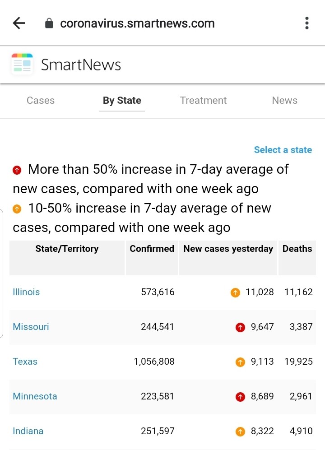Tap the SmartNews logo icon

point(22,65)
